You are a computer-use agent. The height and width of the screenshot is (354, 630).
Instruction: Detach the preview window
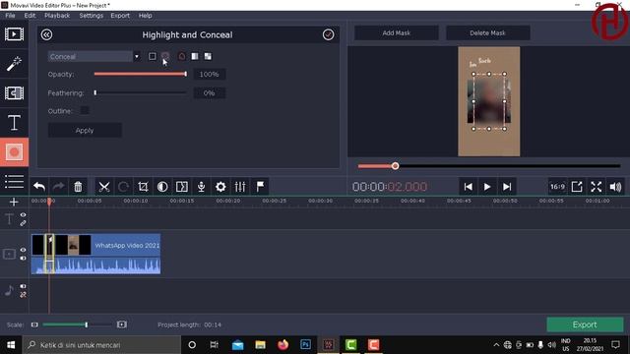click(x=577, y=187)
